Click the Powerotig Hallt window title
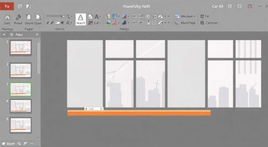This screenshot has width=268, height=147. [x=136, y=6]
